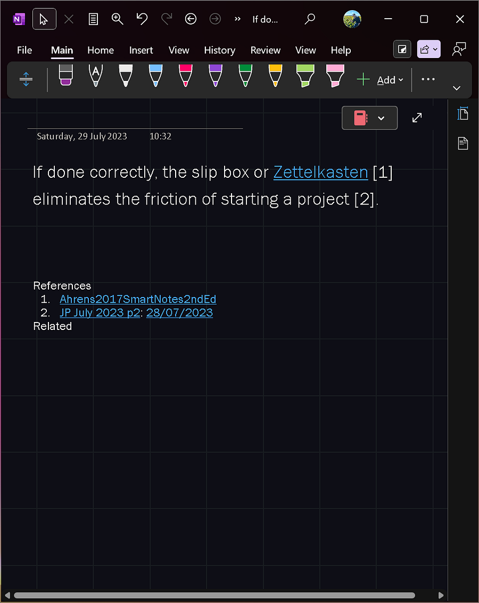Open the JP July 2023 p2 link
Viewport: 479px width, 603px height.
[x=100, y=312]
